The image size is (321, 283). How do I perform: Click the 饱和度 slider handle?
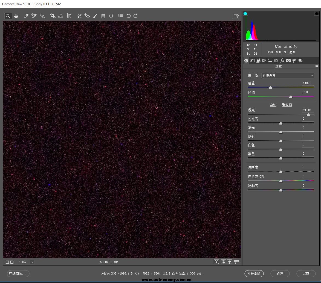281,190
